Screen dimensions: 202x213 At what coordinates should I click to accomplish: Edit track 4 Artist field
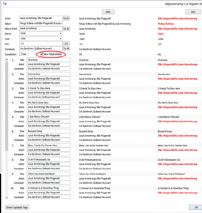49,107
